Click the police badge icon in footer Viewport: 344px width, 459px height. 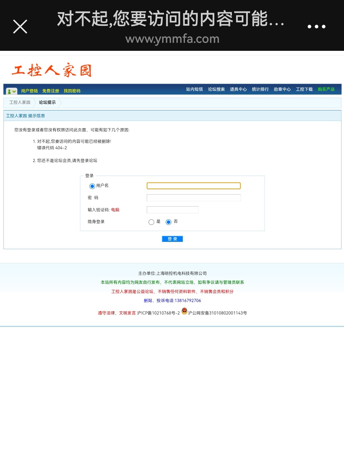184,311
